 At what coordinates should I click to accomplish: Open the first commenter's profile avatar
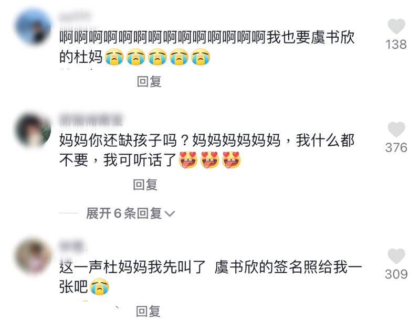[x=33, y=26]
